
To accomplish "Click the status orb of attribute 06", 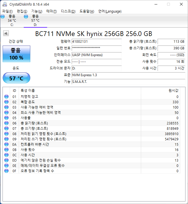I will coord(6,123).
